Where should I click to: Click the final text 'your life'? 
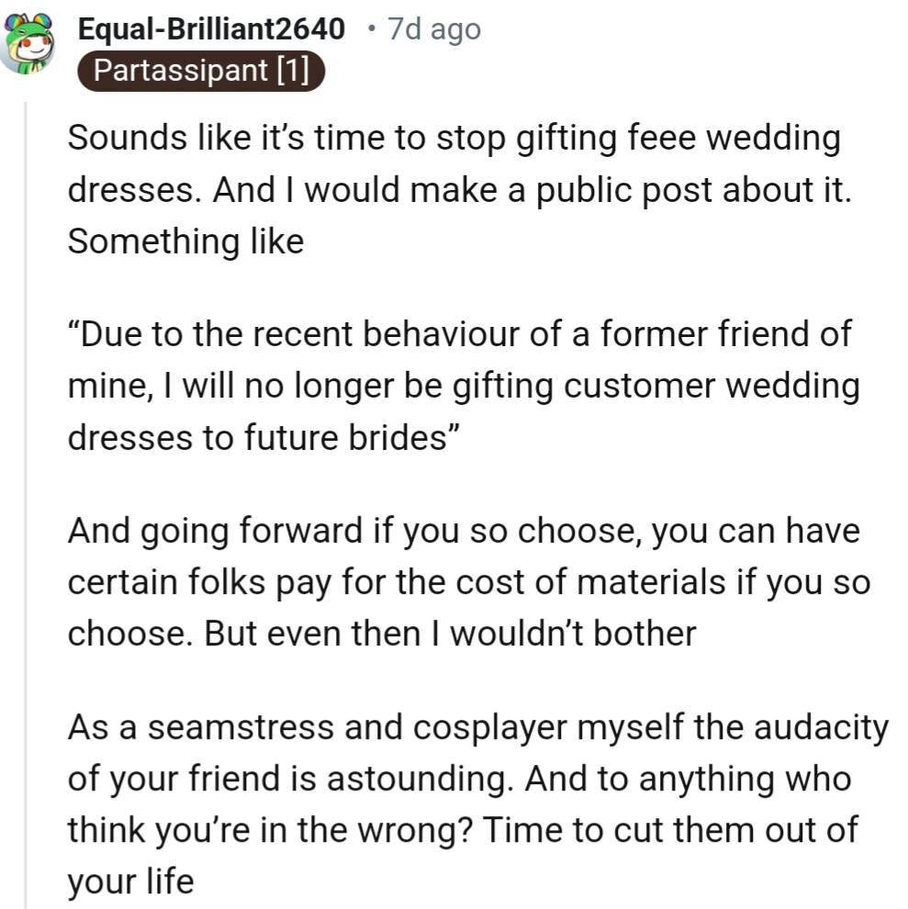tap(130, 881)
